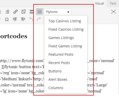Click the insert link chain icon
The width and height of the screenshot is (119, 98).
[x=16, y=12]
